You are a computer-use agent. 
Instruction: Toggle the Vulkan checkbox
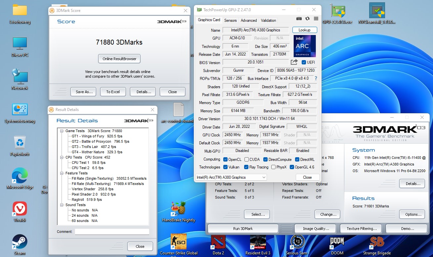coord(226,167)
